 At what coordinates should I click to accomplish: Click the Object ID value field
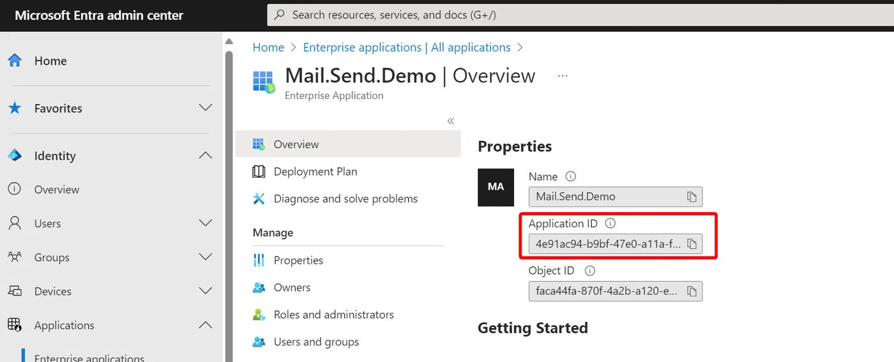pyautogui.click(x=616, y=291)
